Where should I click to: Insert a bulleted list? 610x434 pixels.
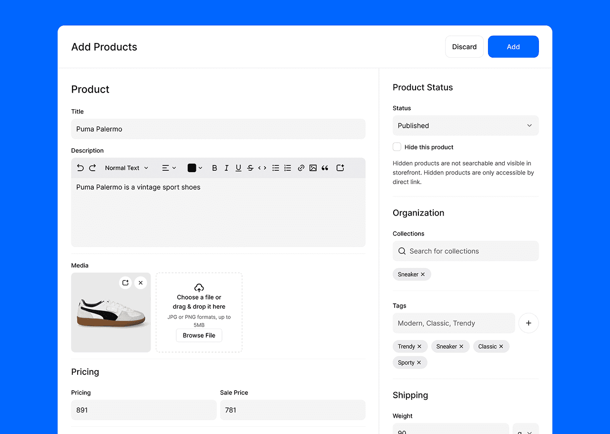(x=275, y=168)
